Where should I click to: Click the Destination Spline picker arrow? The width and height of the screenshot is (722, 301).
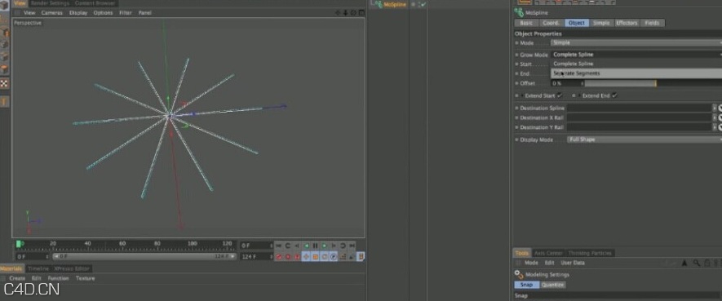[x=715, y=108]
